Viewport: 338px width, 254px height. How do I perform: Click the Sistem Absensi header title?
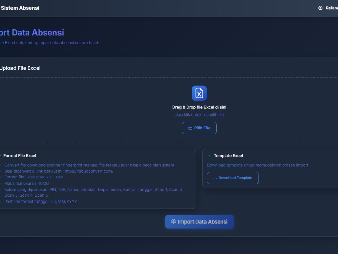pos(20,8)
